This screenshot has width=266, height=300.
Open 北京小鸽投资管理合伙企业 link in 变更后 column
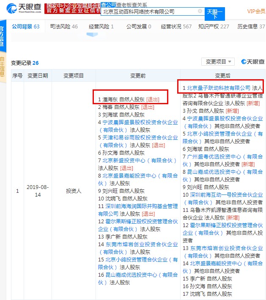(222, 138)
